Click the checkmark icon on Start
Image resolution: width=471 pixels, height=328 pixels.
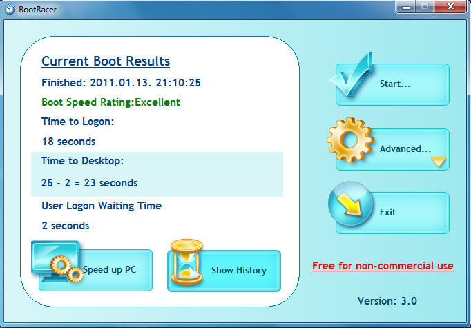352,74
